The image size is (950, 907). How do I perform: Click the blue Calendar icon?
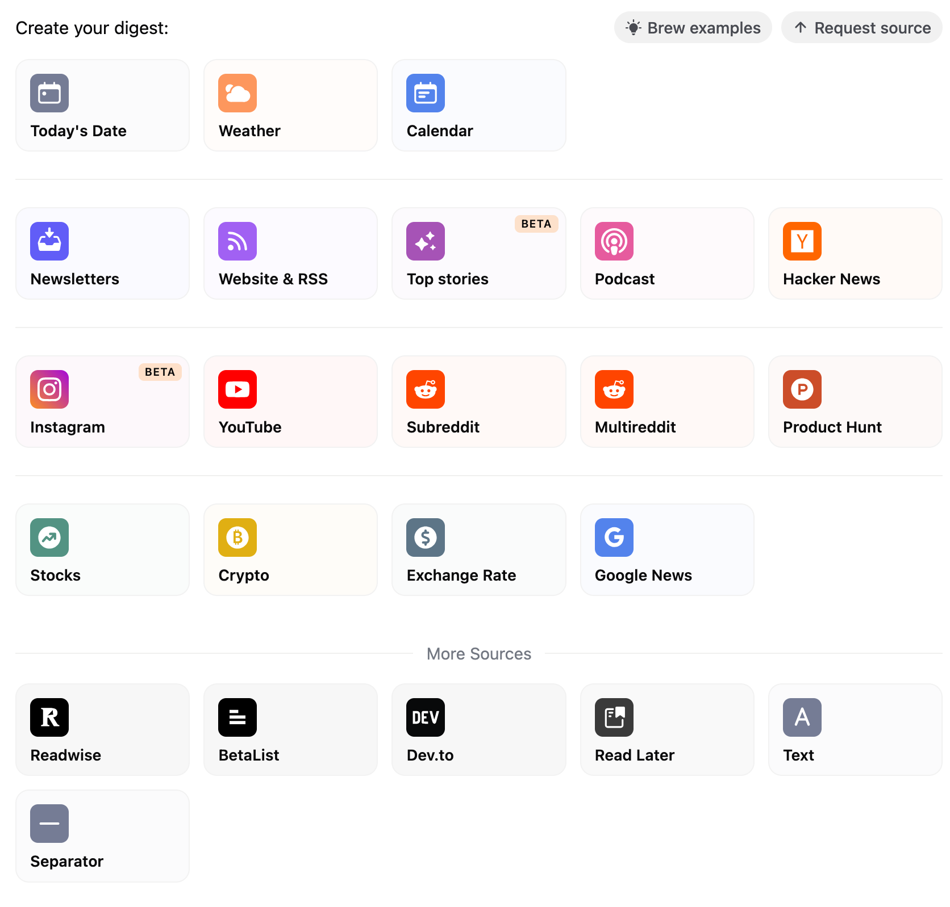426,93
